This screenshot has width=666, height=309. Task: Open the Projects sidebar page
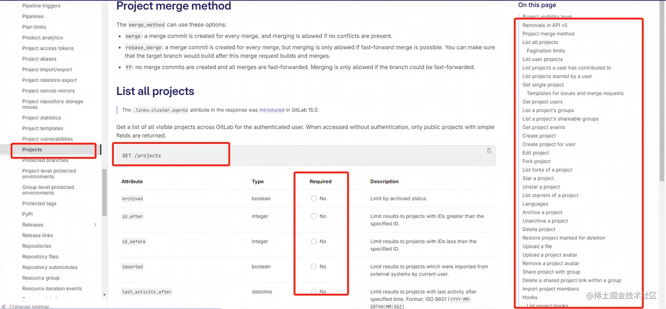click(32, 150)
